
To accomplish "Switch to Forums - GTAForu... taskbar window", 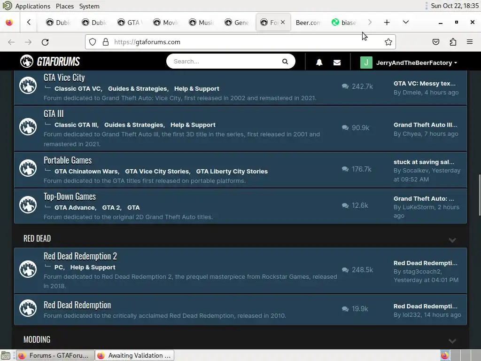I will point(55,355).
